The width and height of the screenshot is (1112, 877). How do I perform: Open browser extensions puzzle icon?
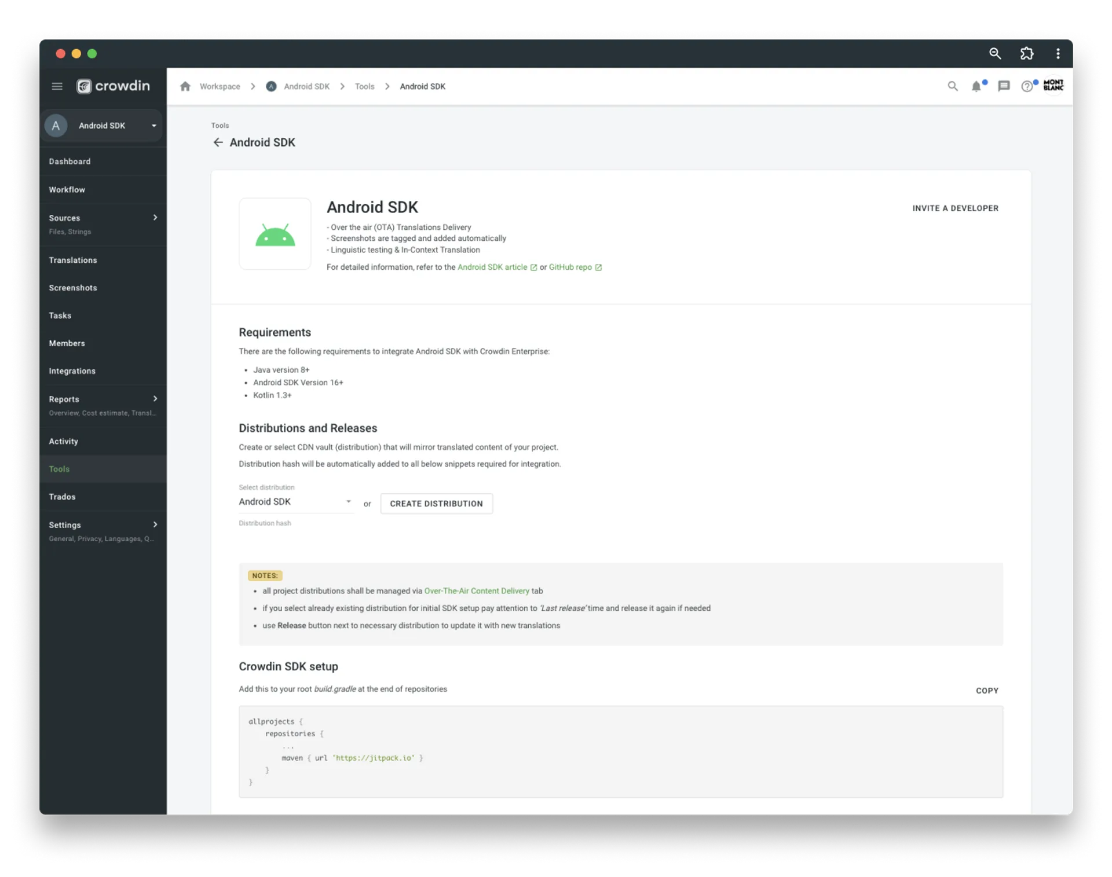(x=1026, y=53)
